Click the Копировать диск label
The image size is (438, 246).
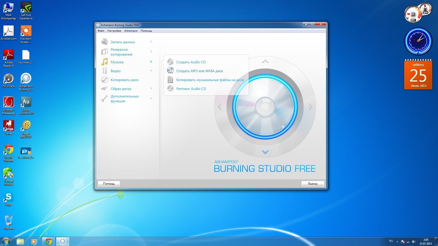(125, 80)
